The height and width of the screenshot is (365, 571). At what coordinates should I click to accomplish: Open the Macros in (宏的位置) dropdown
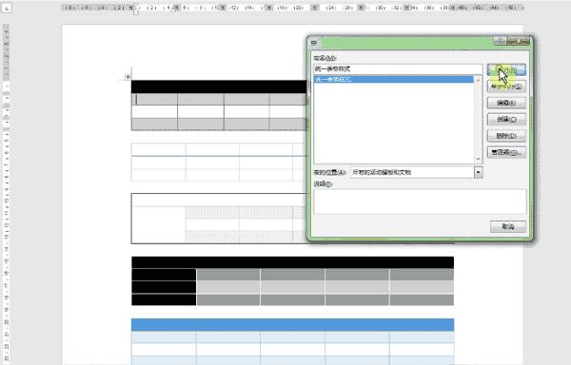tap(478, 172)
